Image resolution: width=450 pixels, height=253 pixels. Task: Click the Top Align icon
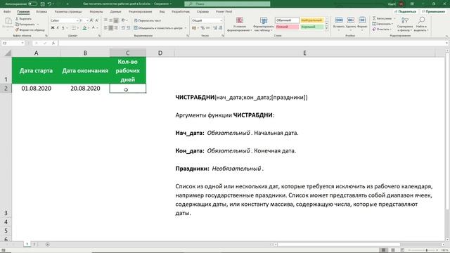[x=105, y=20]
